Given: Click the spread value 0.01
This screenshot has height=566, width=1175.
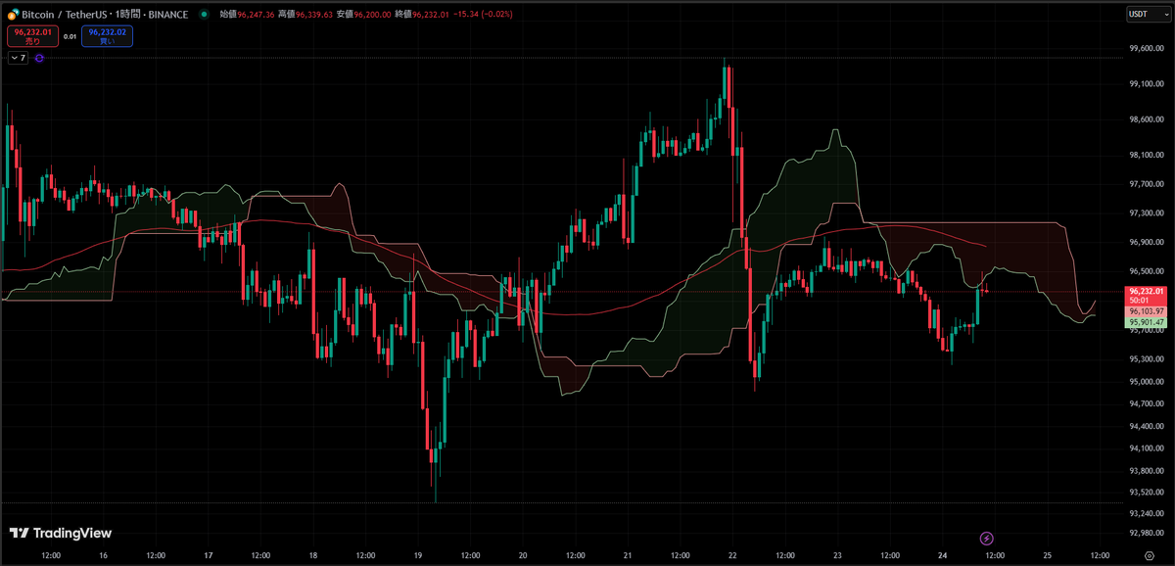Looking at the screenshot, I should coord(69,36).
